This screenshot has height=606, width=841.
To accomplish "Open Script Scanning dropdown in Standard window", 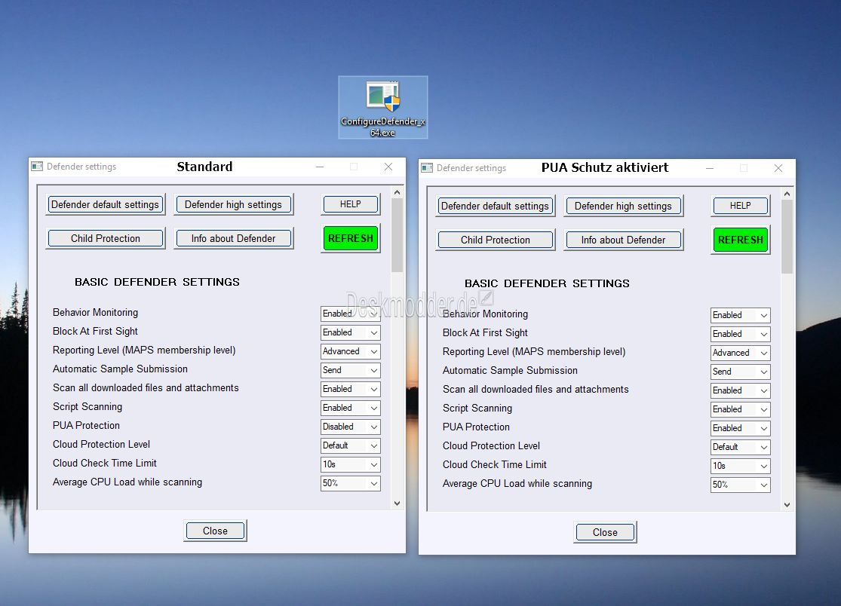I will [350, 408].
